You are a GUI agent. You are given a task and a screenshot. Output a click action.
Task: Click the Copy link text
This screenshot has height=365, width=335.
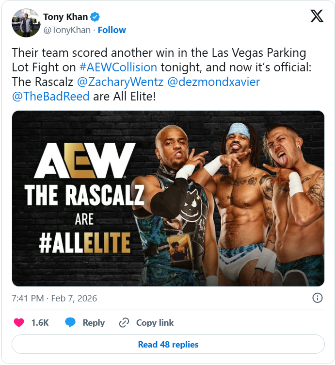click(x=155, y=323)
